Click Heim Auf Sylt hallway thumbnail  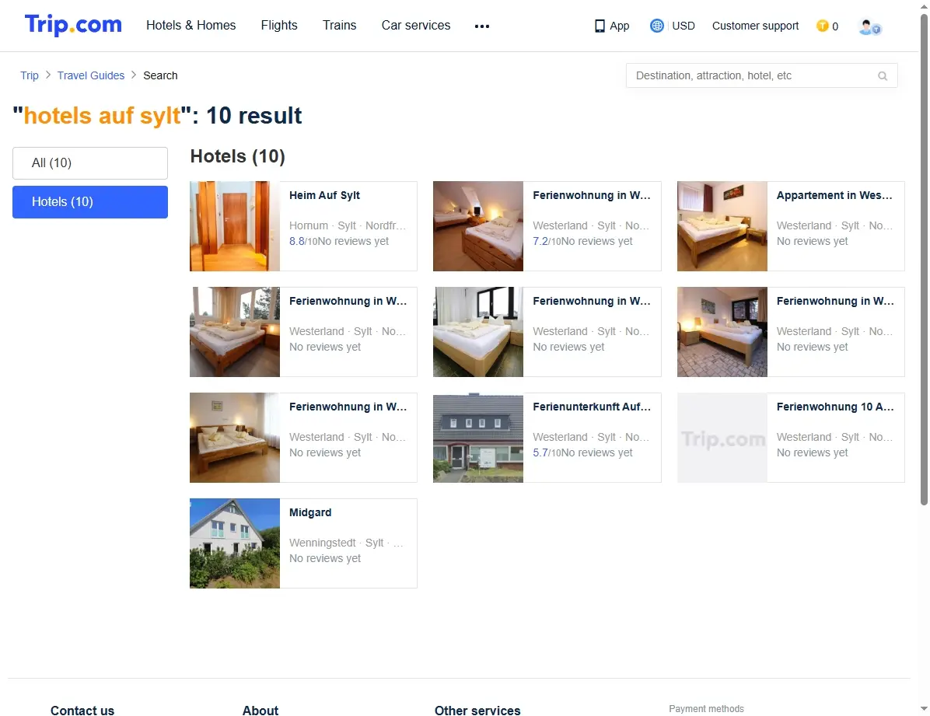coord(234,226)
